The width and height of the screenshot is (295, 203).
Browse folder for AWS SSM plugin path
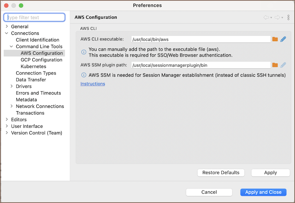point(275,65)
